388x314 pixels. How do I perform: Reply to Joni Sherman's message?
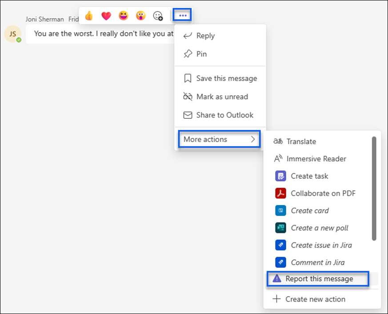(206, 36)
